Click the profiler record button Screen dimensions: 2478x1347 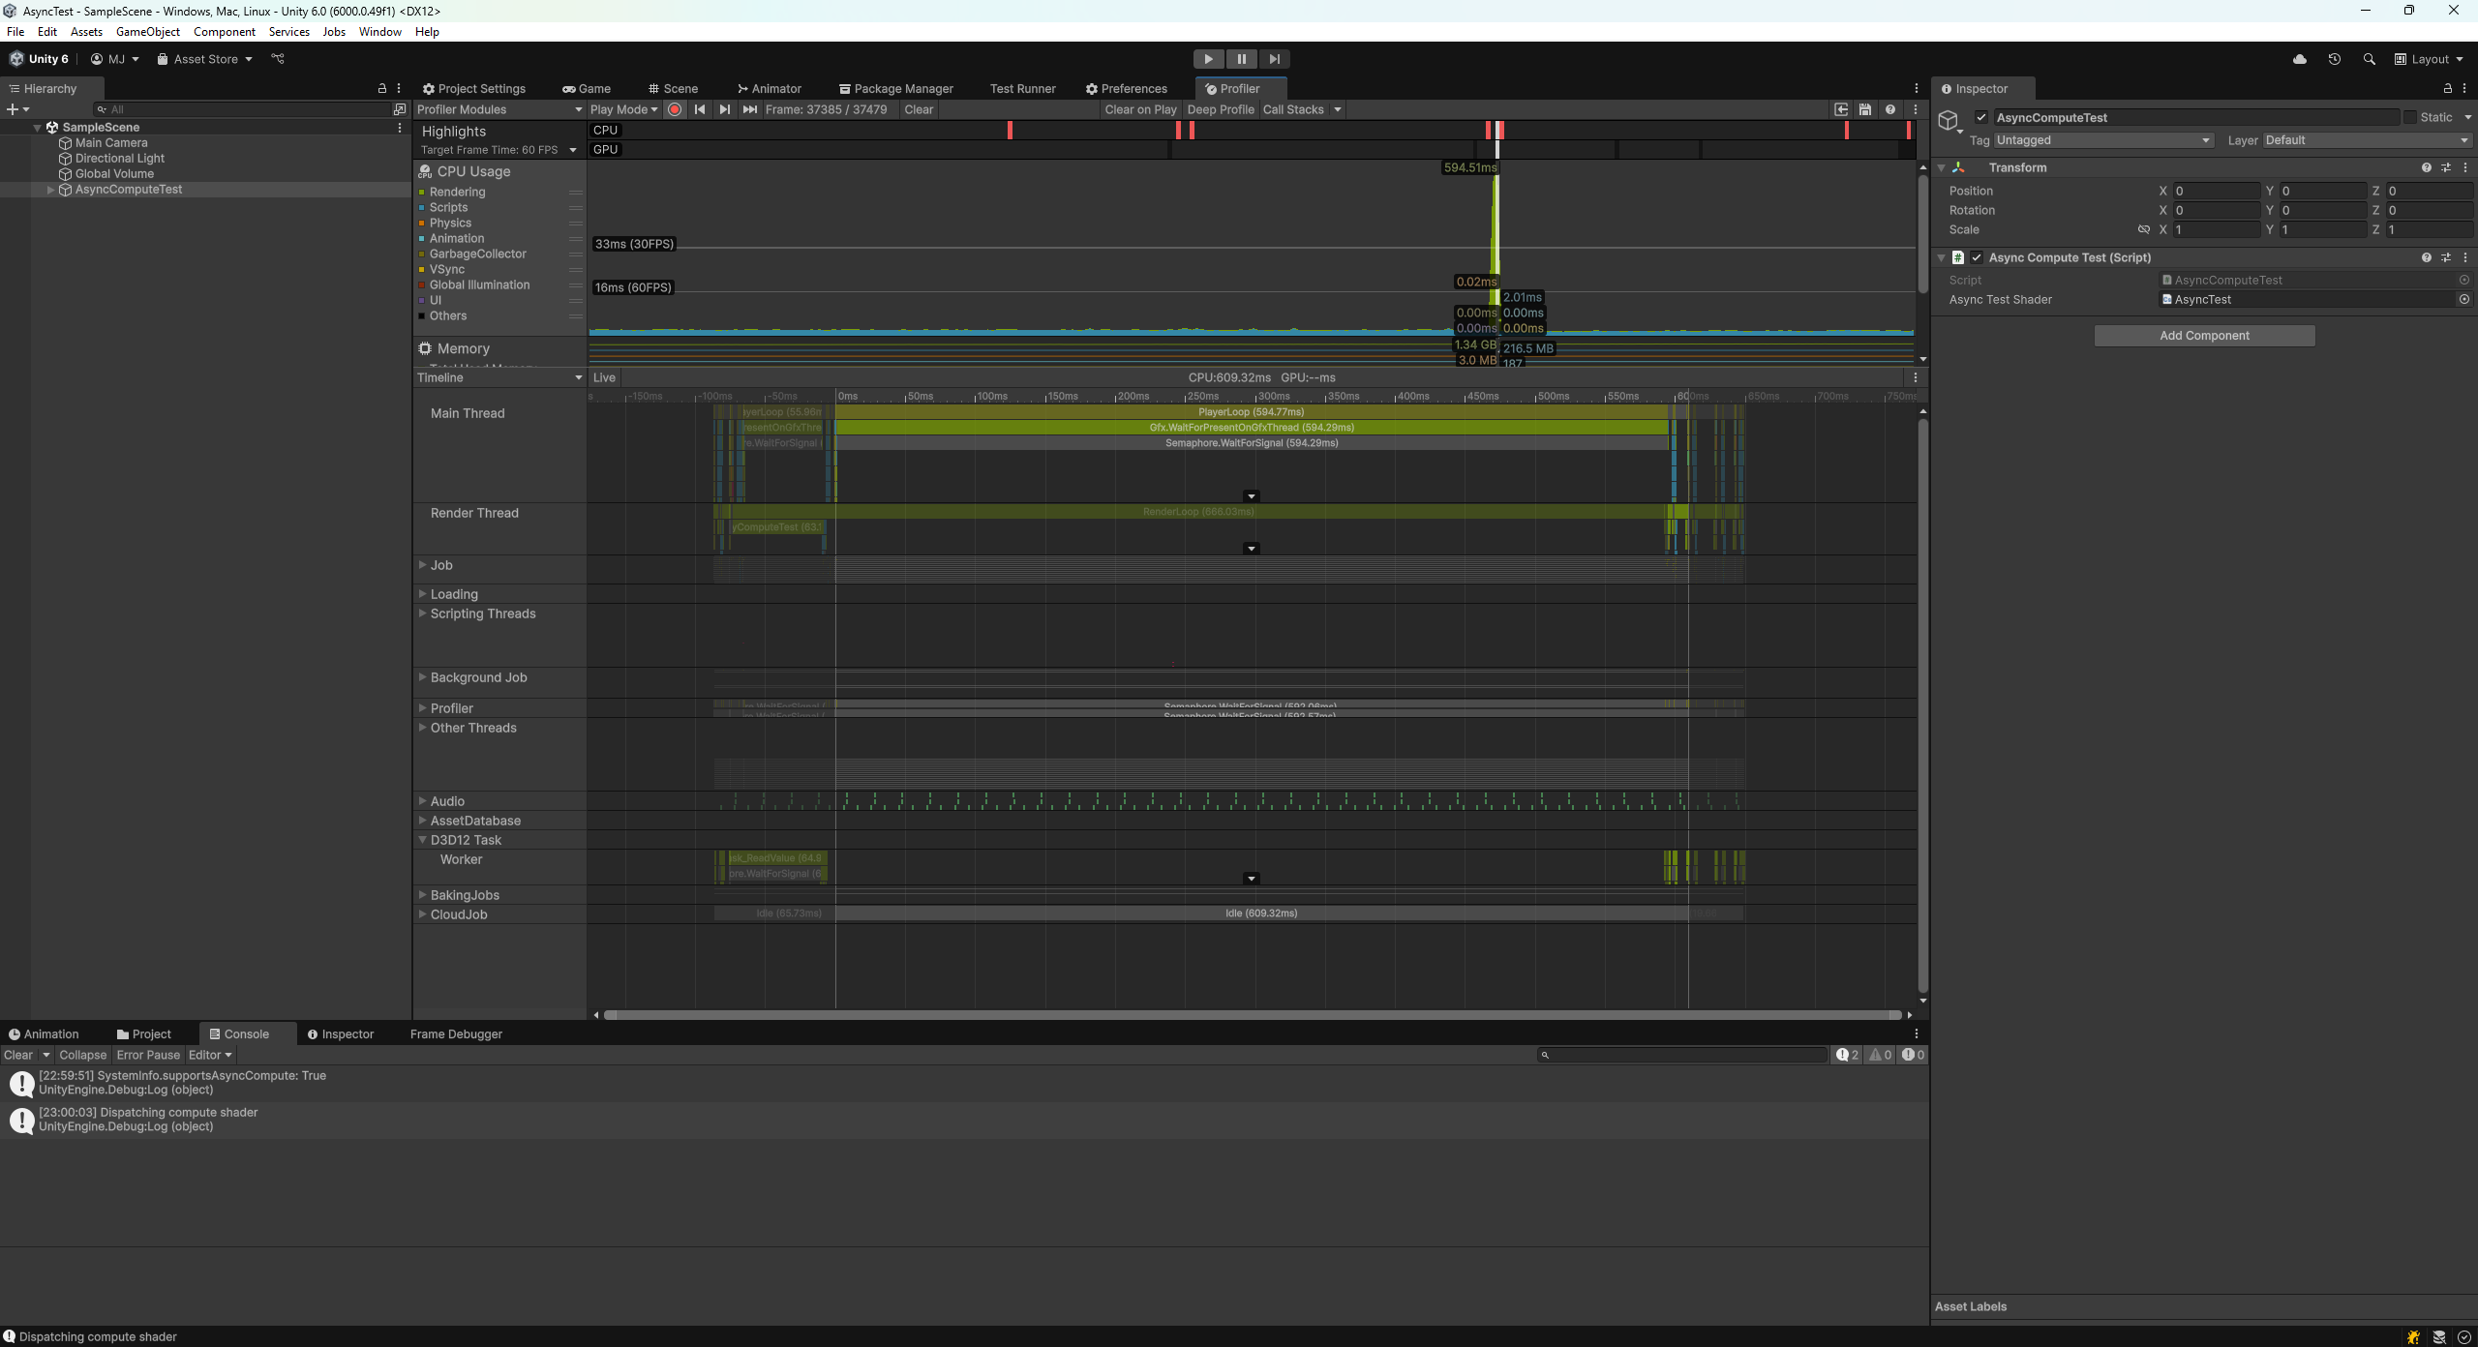click(x=675, y=109)
